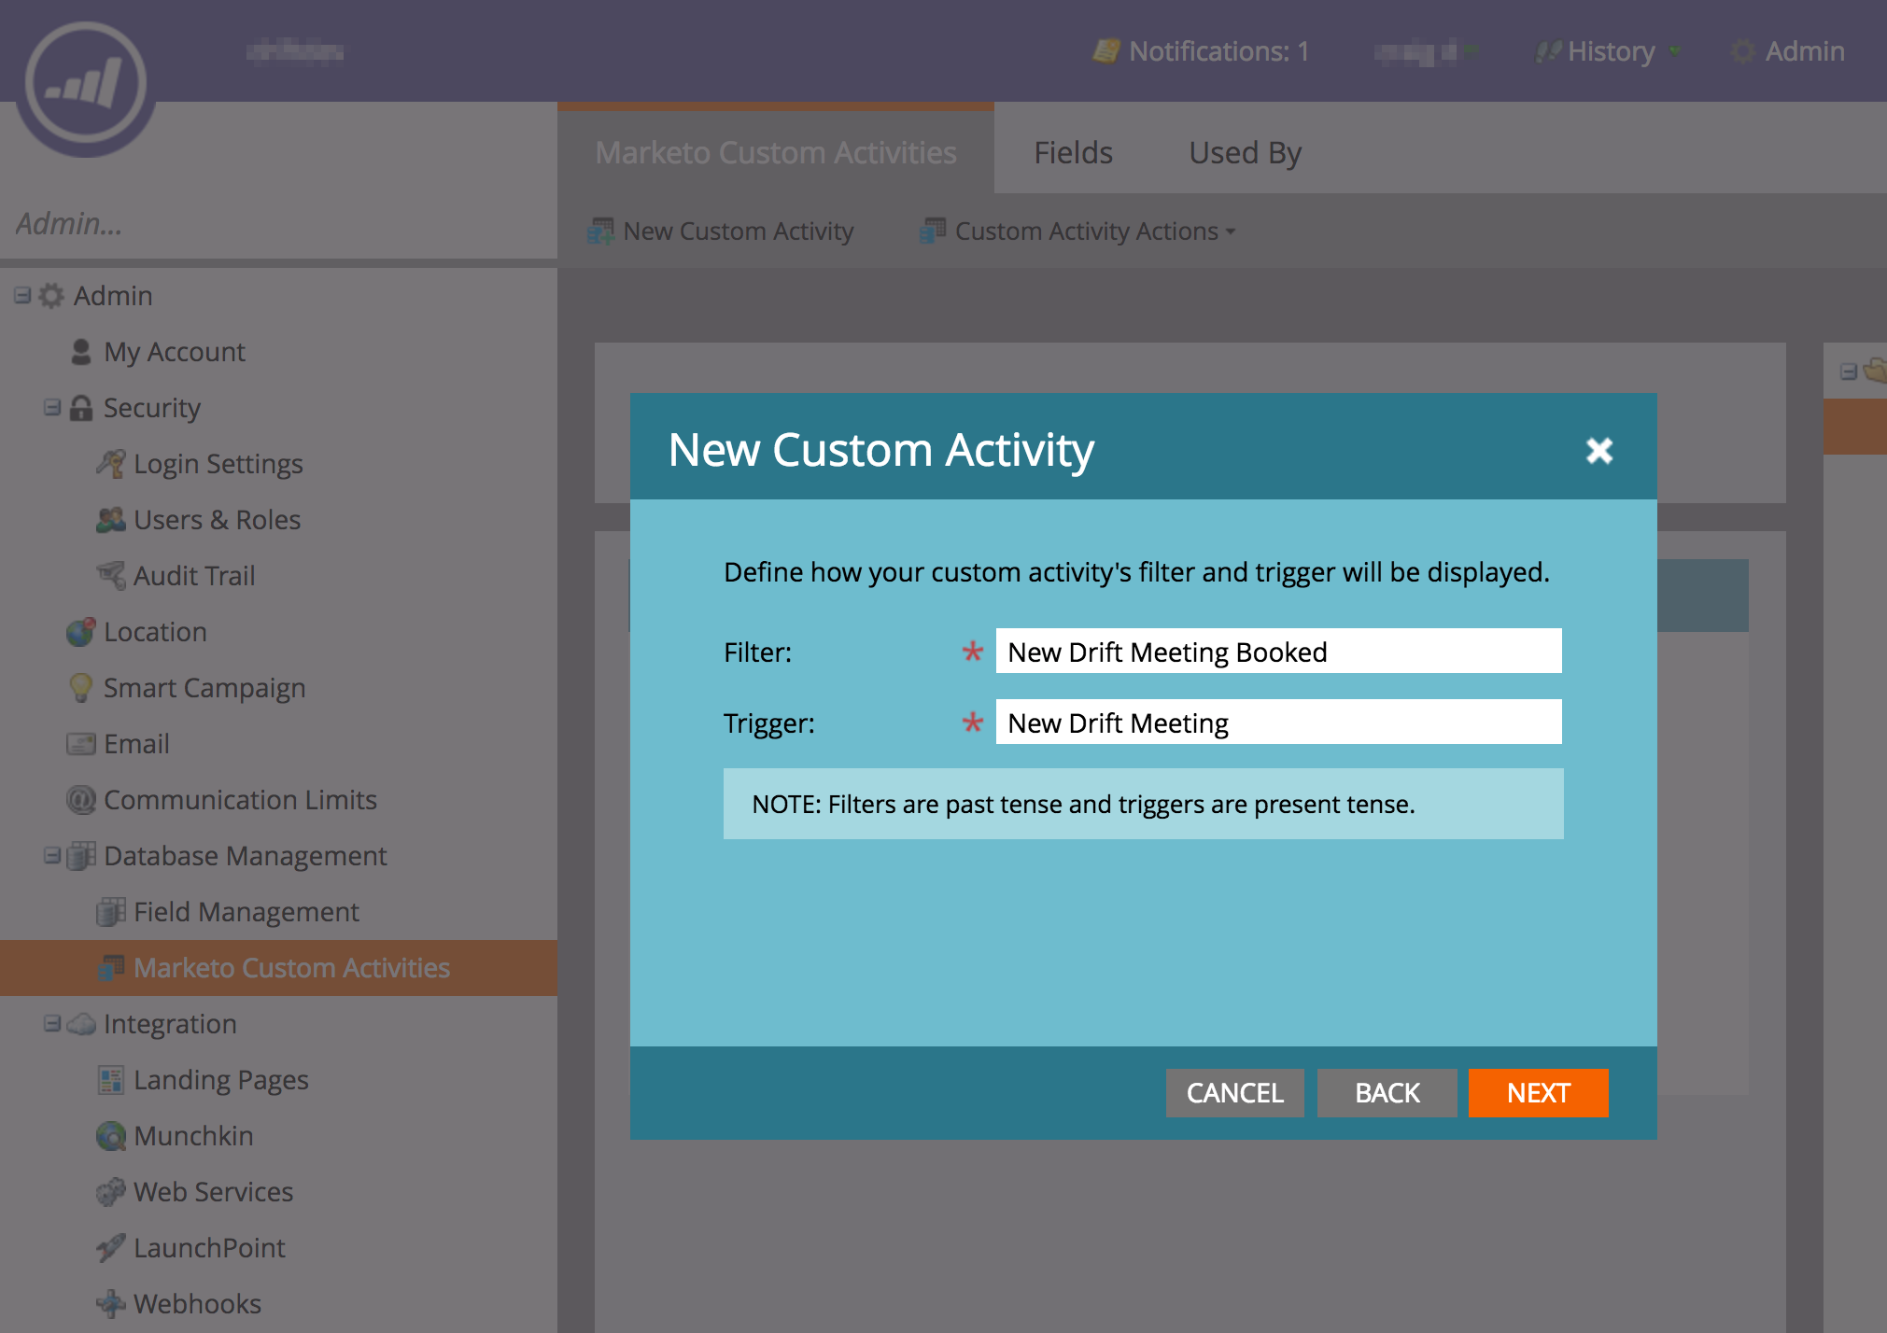This screenshot has width=1887, height=1333.
Task: Collapse the Admin tree root
Action: point(22,296)
